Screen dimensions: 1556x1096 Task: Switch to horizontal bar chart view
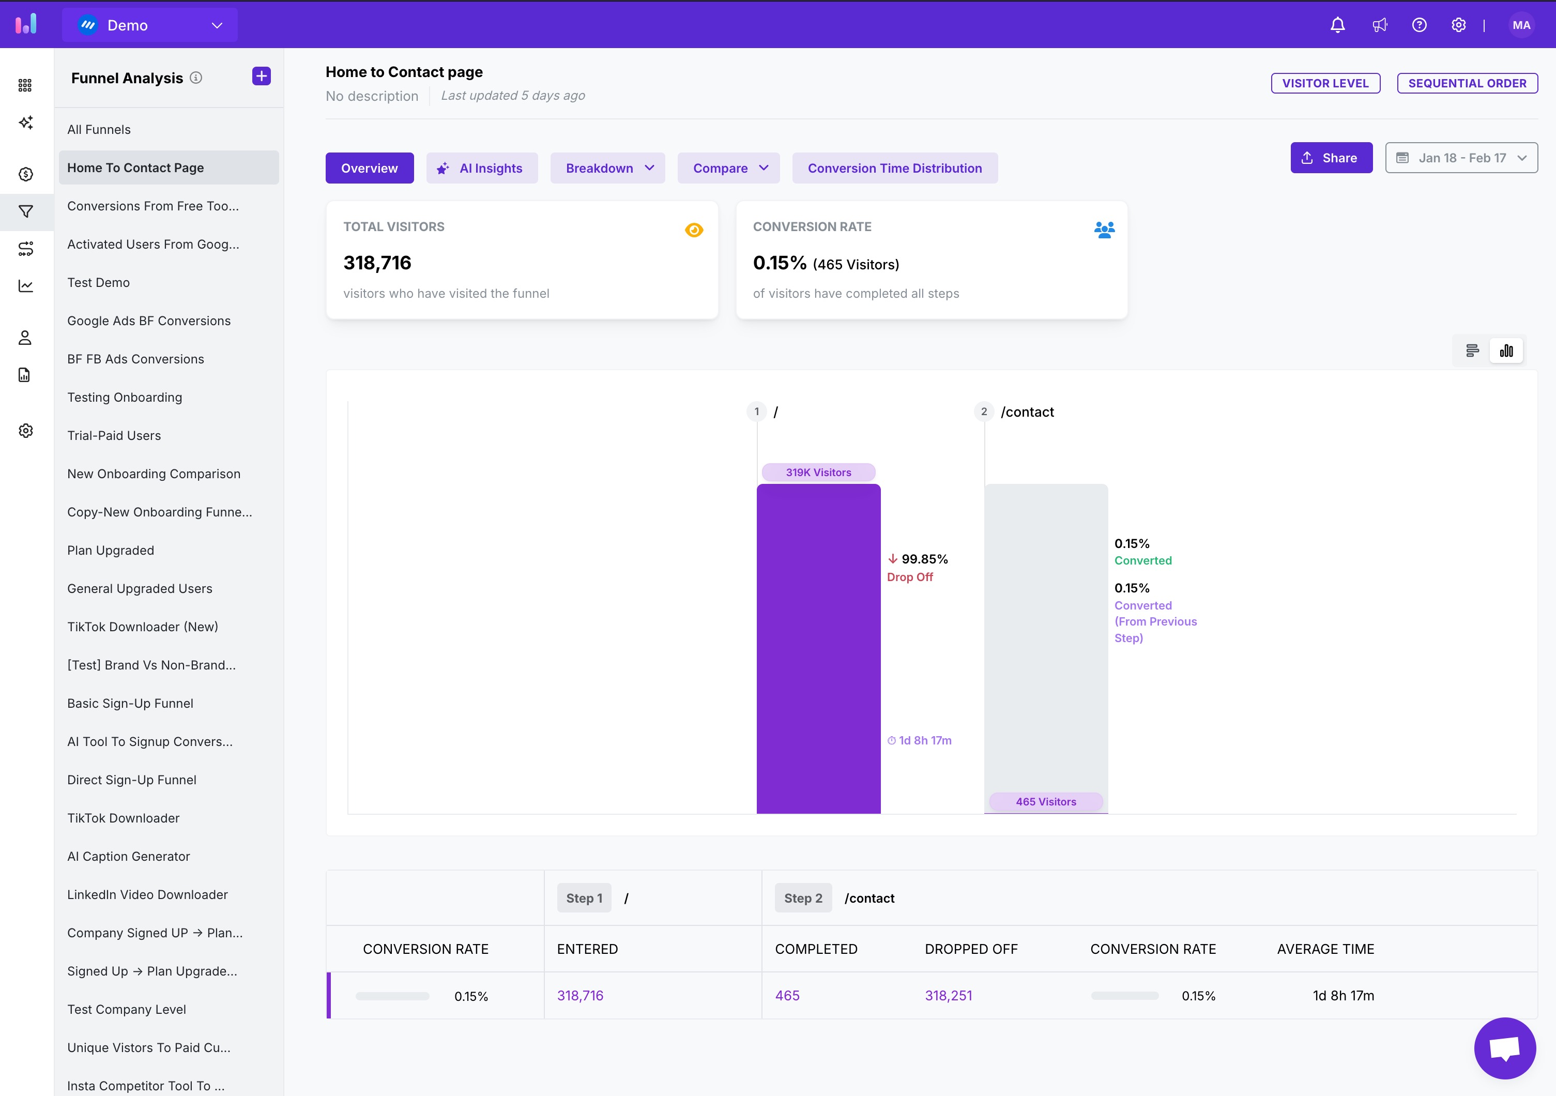click(1472, 351)
